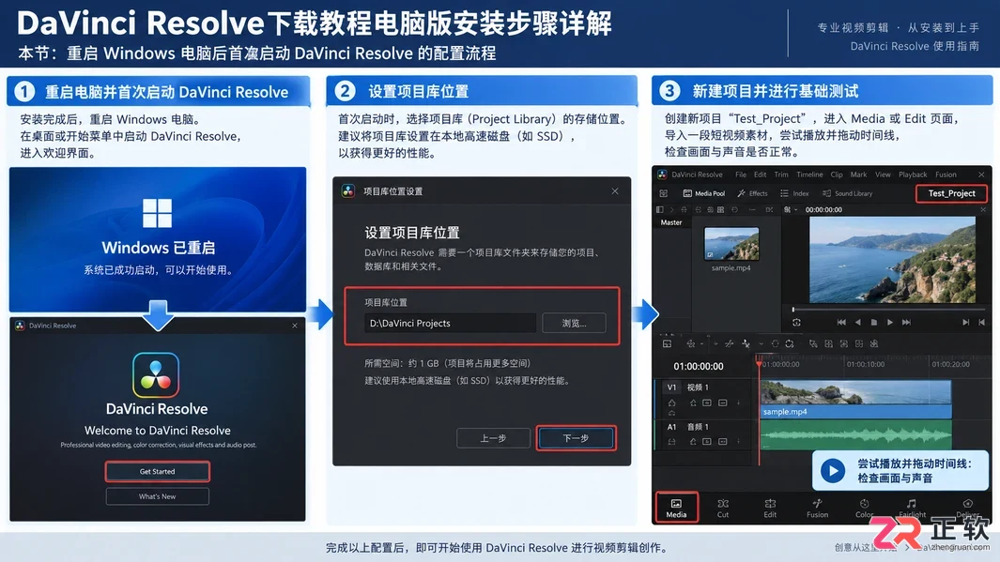Select the green audio waveform clip

point(855,436)
